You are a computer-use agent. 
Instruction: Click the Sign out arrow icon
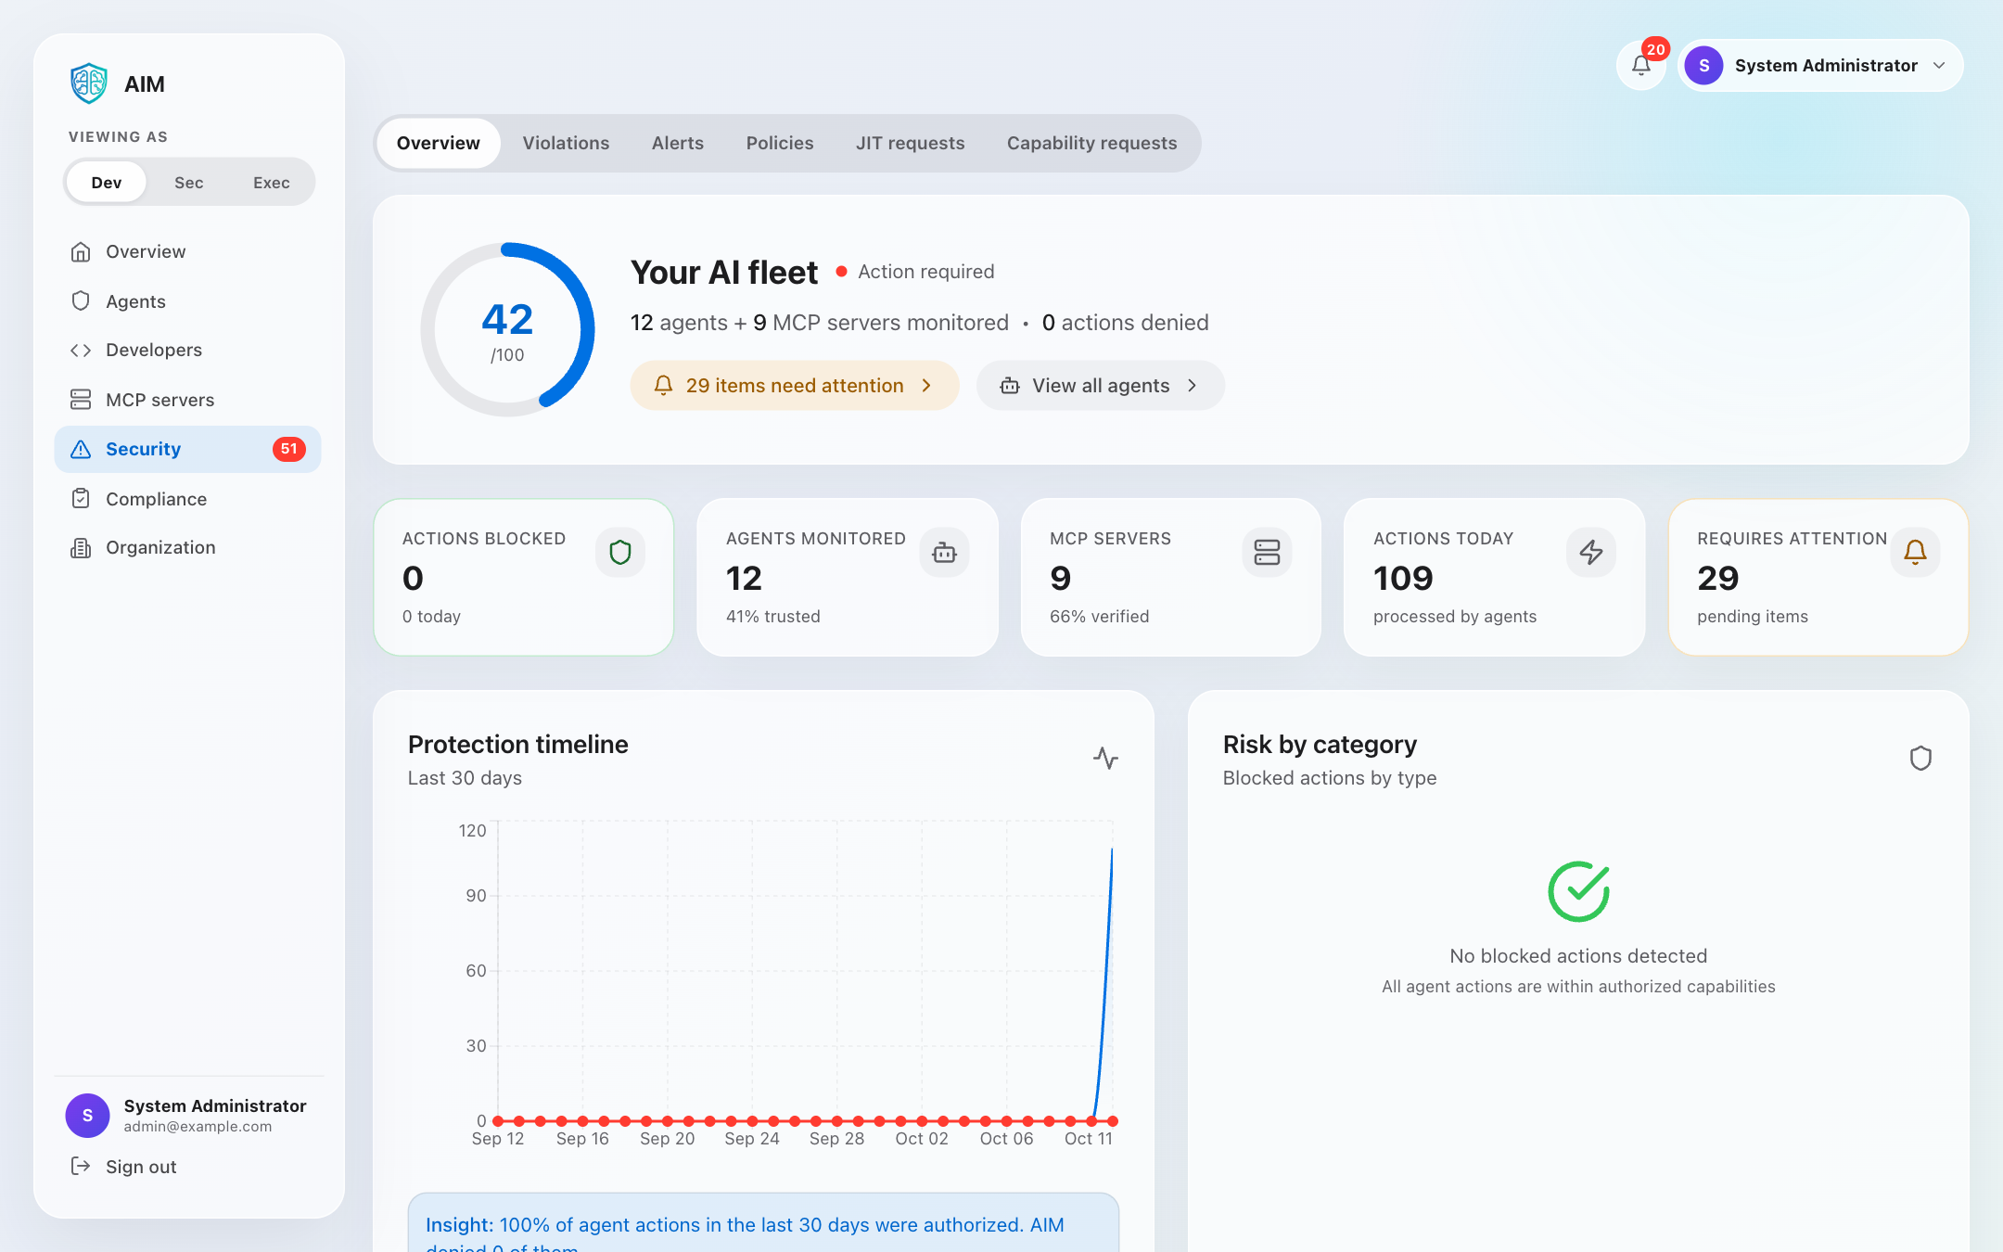coord(81,1166)
